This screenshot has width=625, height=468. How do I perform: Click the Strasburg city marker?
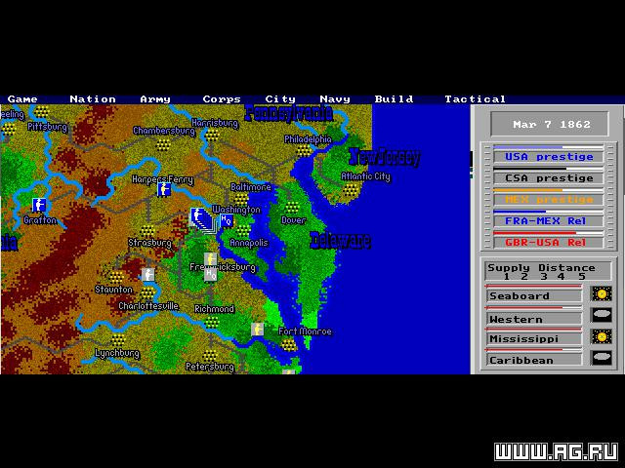(x=147, y=231)
